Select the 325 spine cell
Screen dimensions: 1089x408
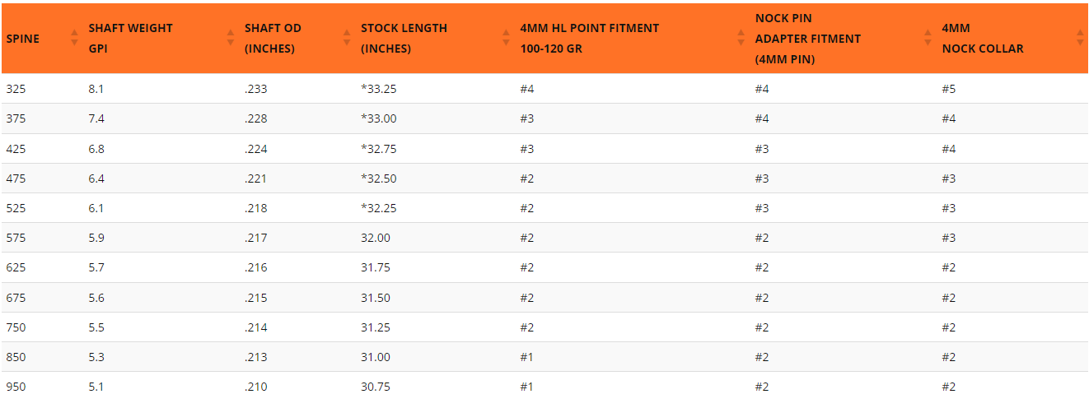click(x=16, y=89)
